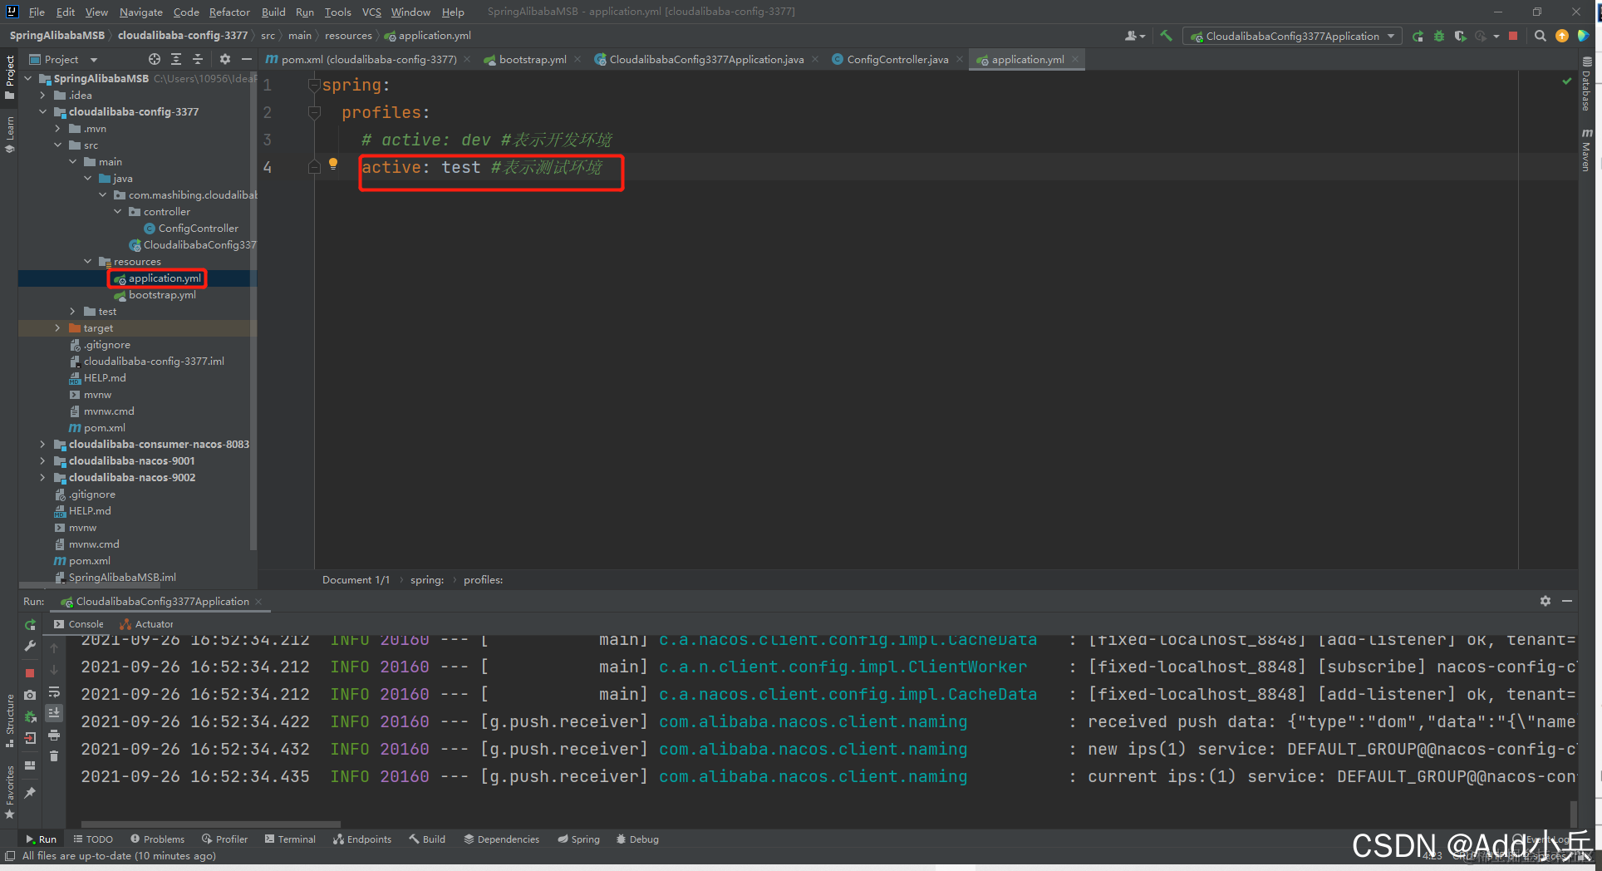Click the Run panel Exit icon
Image resolution: width=1602 pixels, height=871 pixels.
click(30, 738)
